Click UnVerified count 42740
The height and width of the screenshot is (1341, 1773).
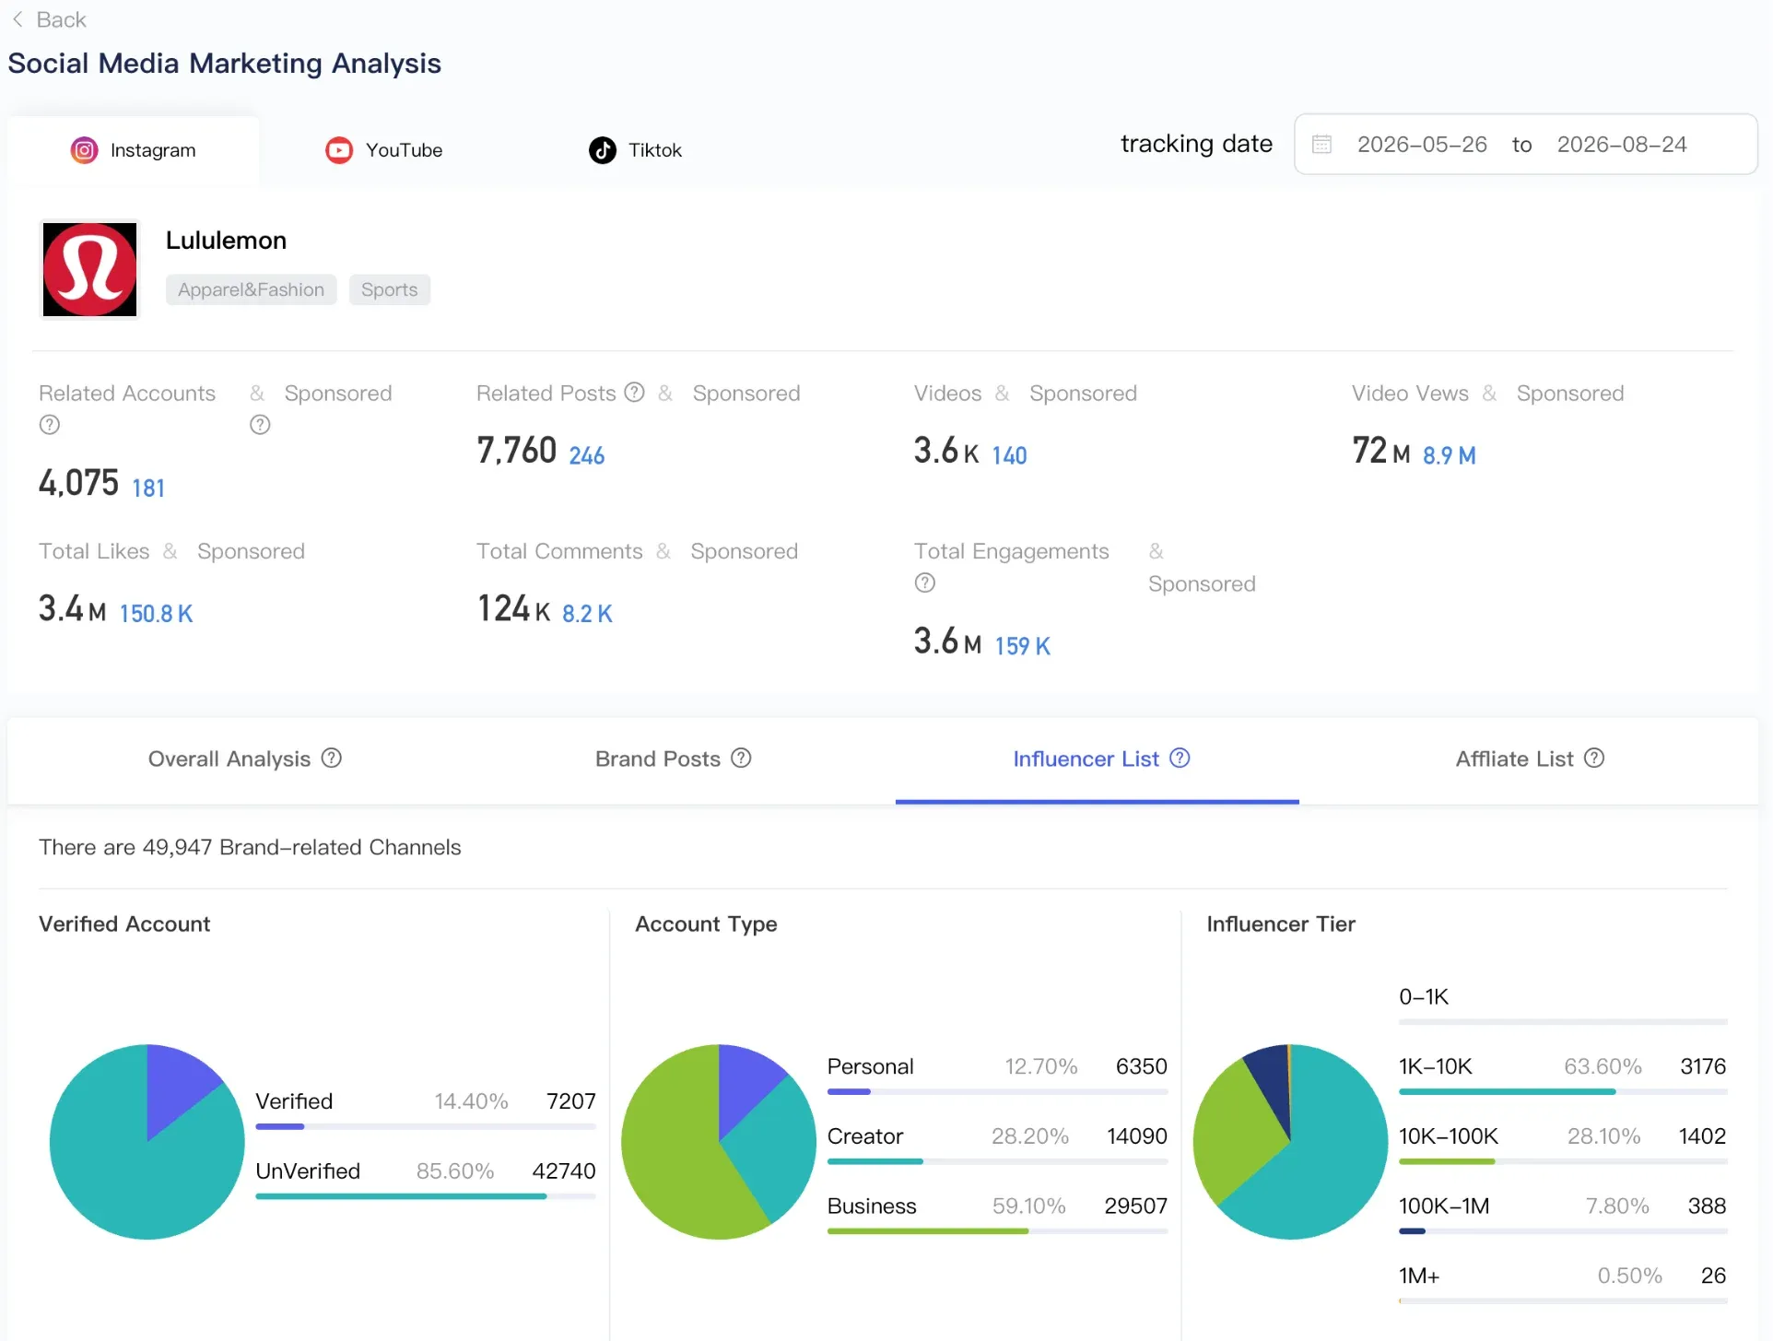pos(563,1171)
